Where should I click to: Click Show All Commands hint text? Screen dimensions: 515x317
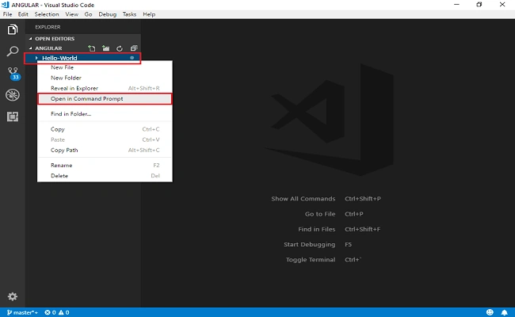[303, 199]
